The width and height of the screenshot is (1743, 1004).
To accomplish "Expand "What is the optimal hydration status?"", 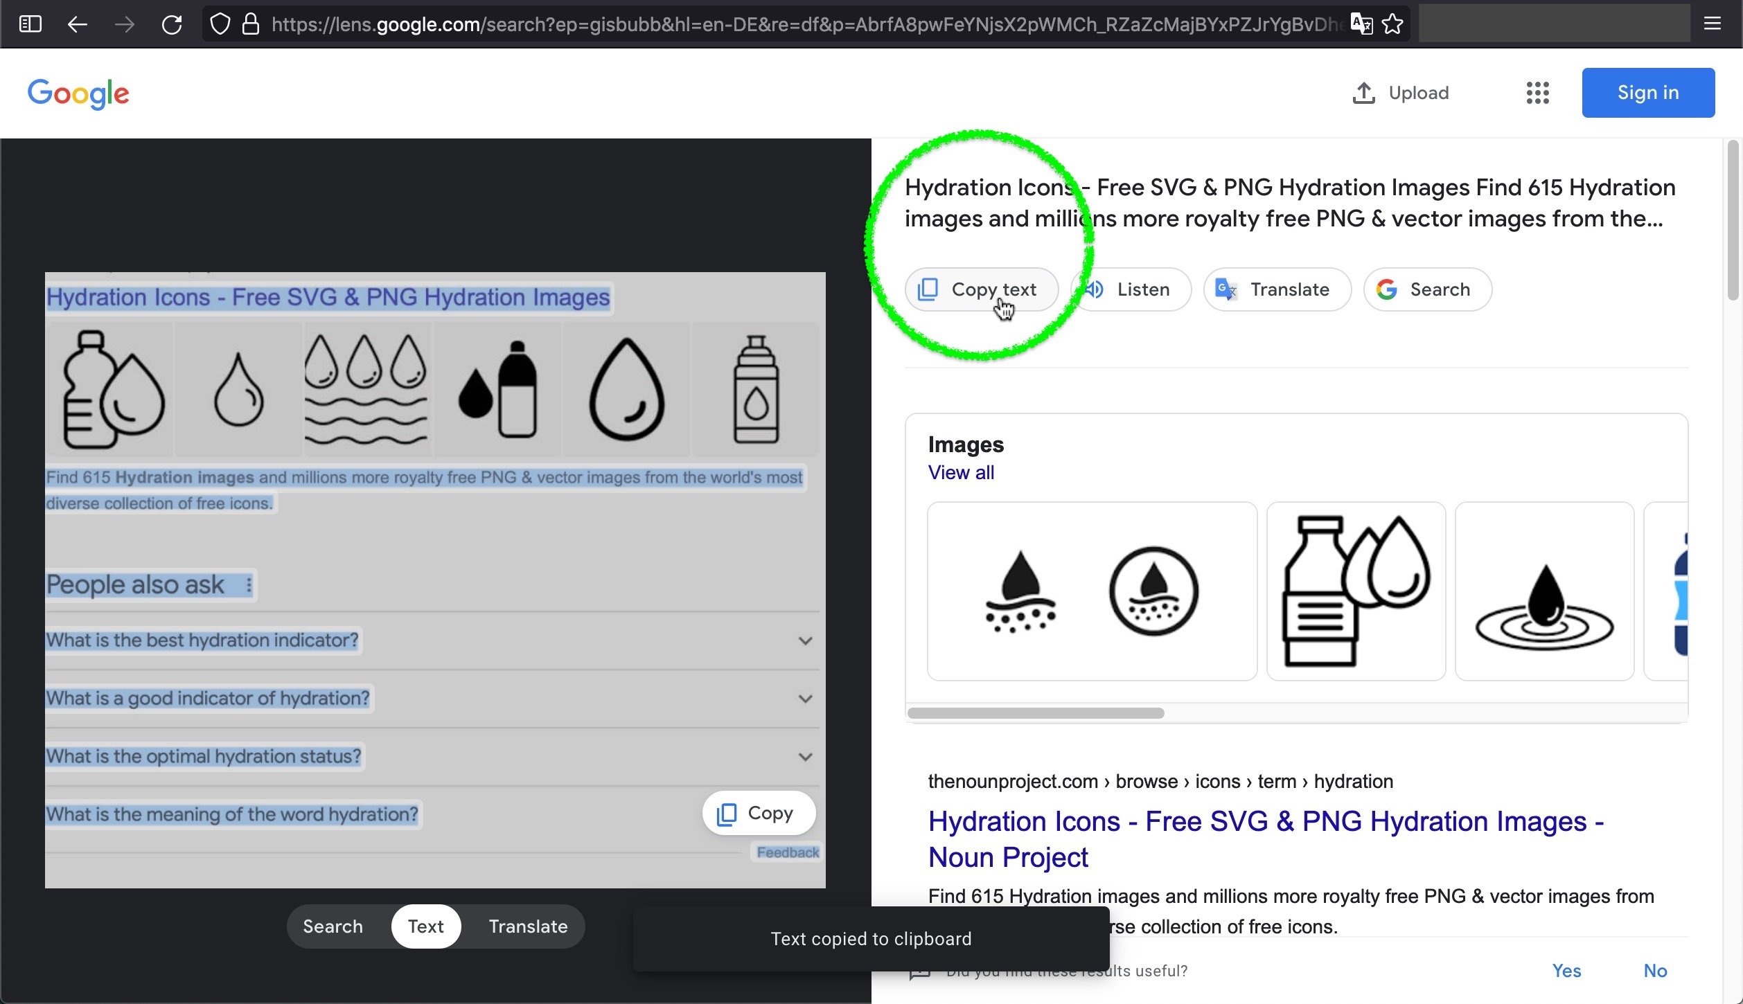I will 805,757.
